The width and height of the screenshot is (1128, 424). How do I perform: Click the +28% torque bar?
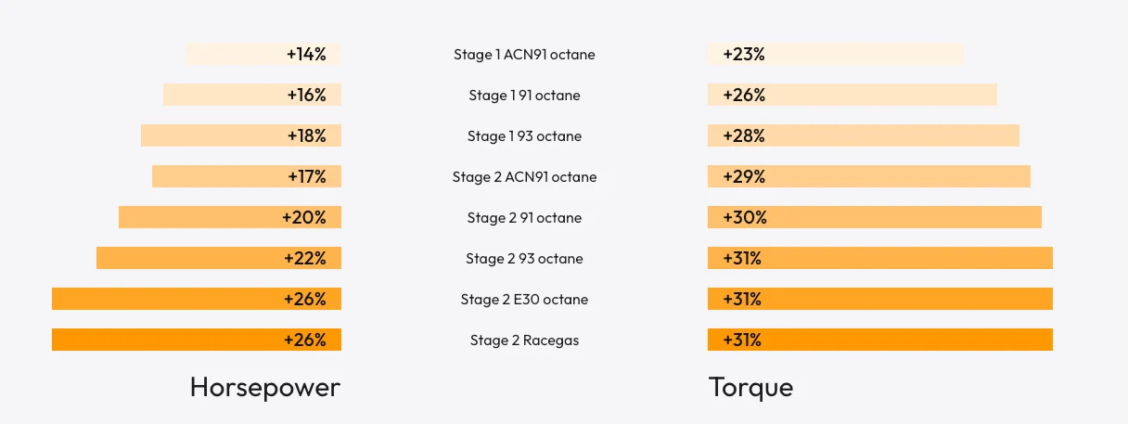[x=864, y=135]
